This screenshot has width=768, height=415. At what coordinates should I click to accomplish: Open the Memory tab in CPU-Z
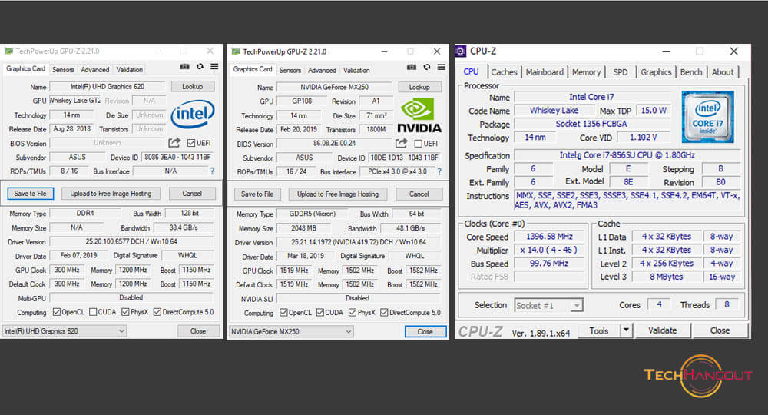point(586,72)
